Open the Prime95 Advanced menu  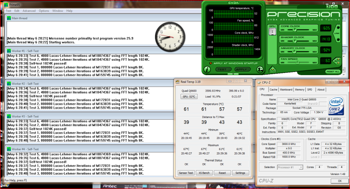tap(29, 10)
